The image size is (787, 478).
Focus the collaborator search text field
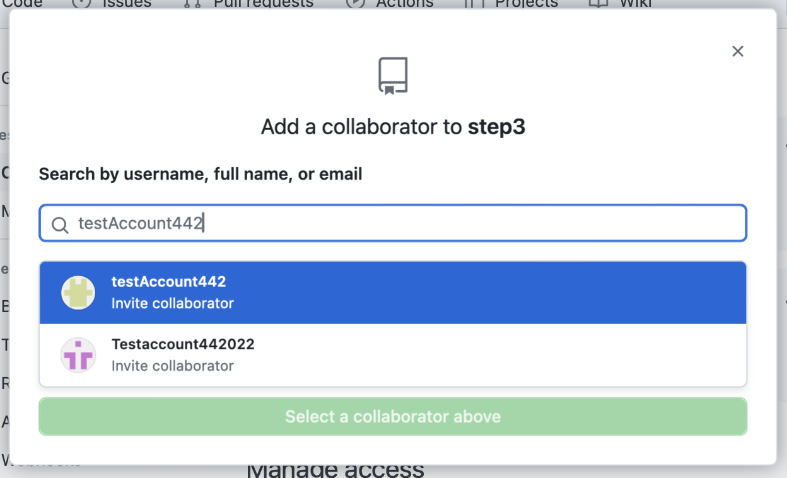[410, 223]
